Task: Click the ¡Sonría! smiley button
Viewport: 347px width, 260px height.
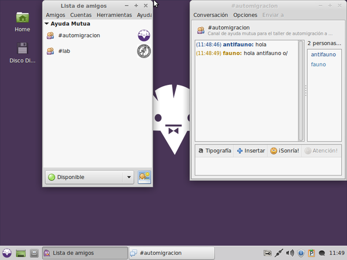Action: tap(285, 151)
